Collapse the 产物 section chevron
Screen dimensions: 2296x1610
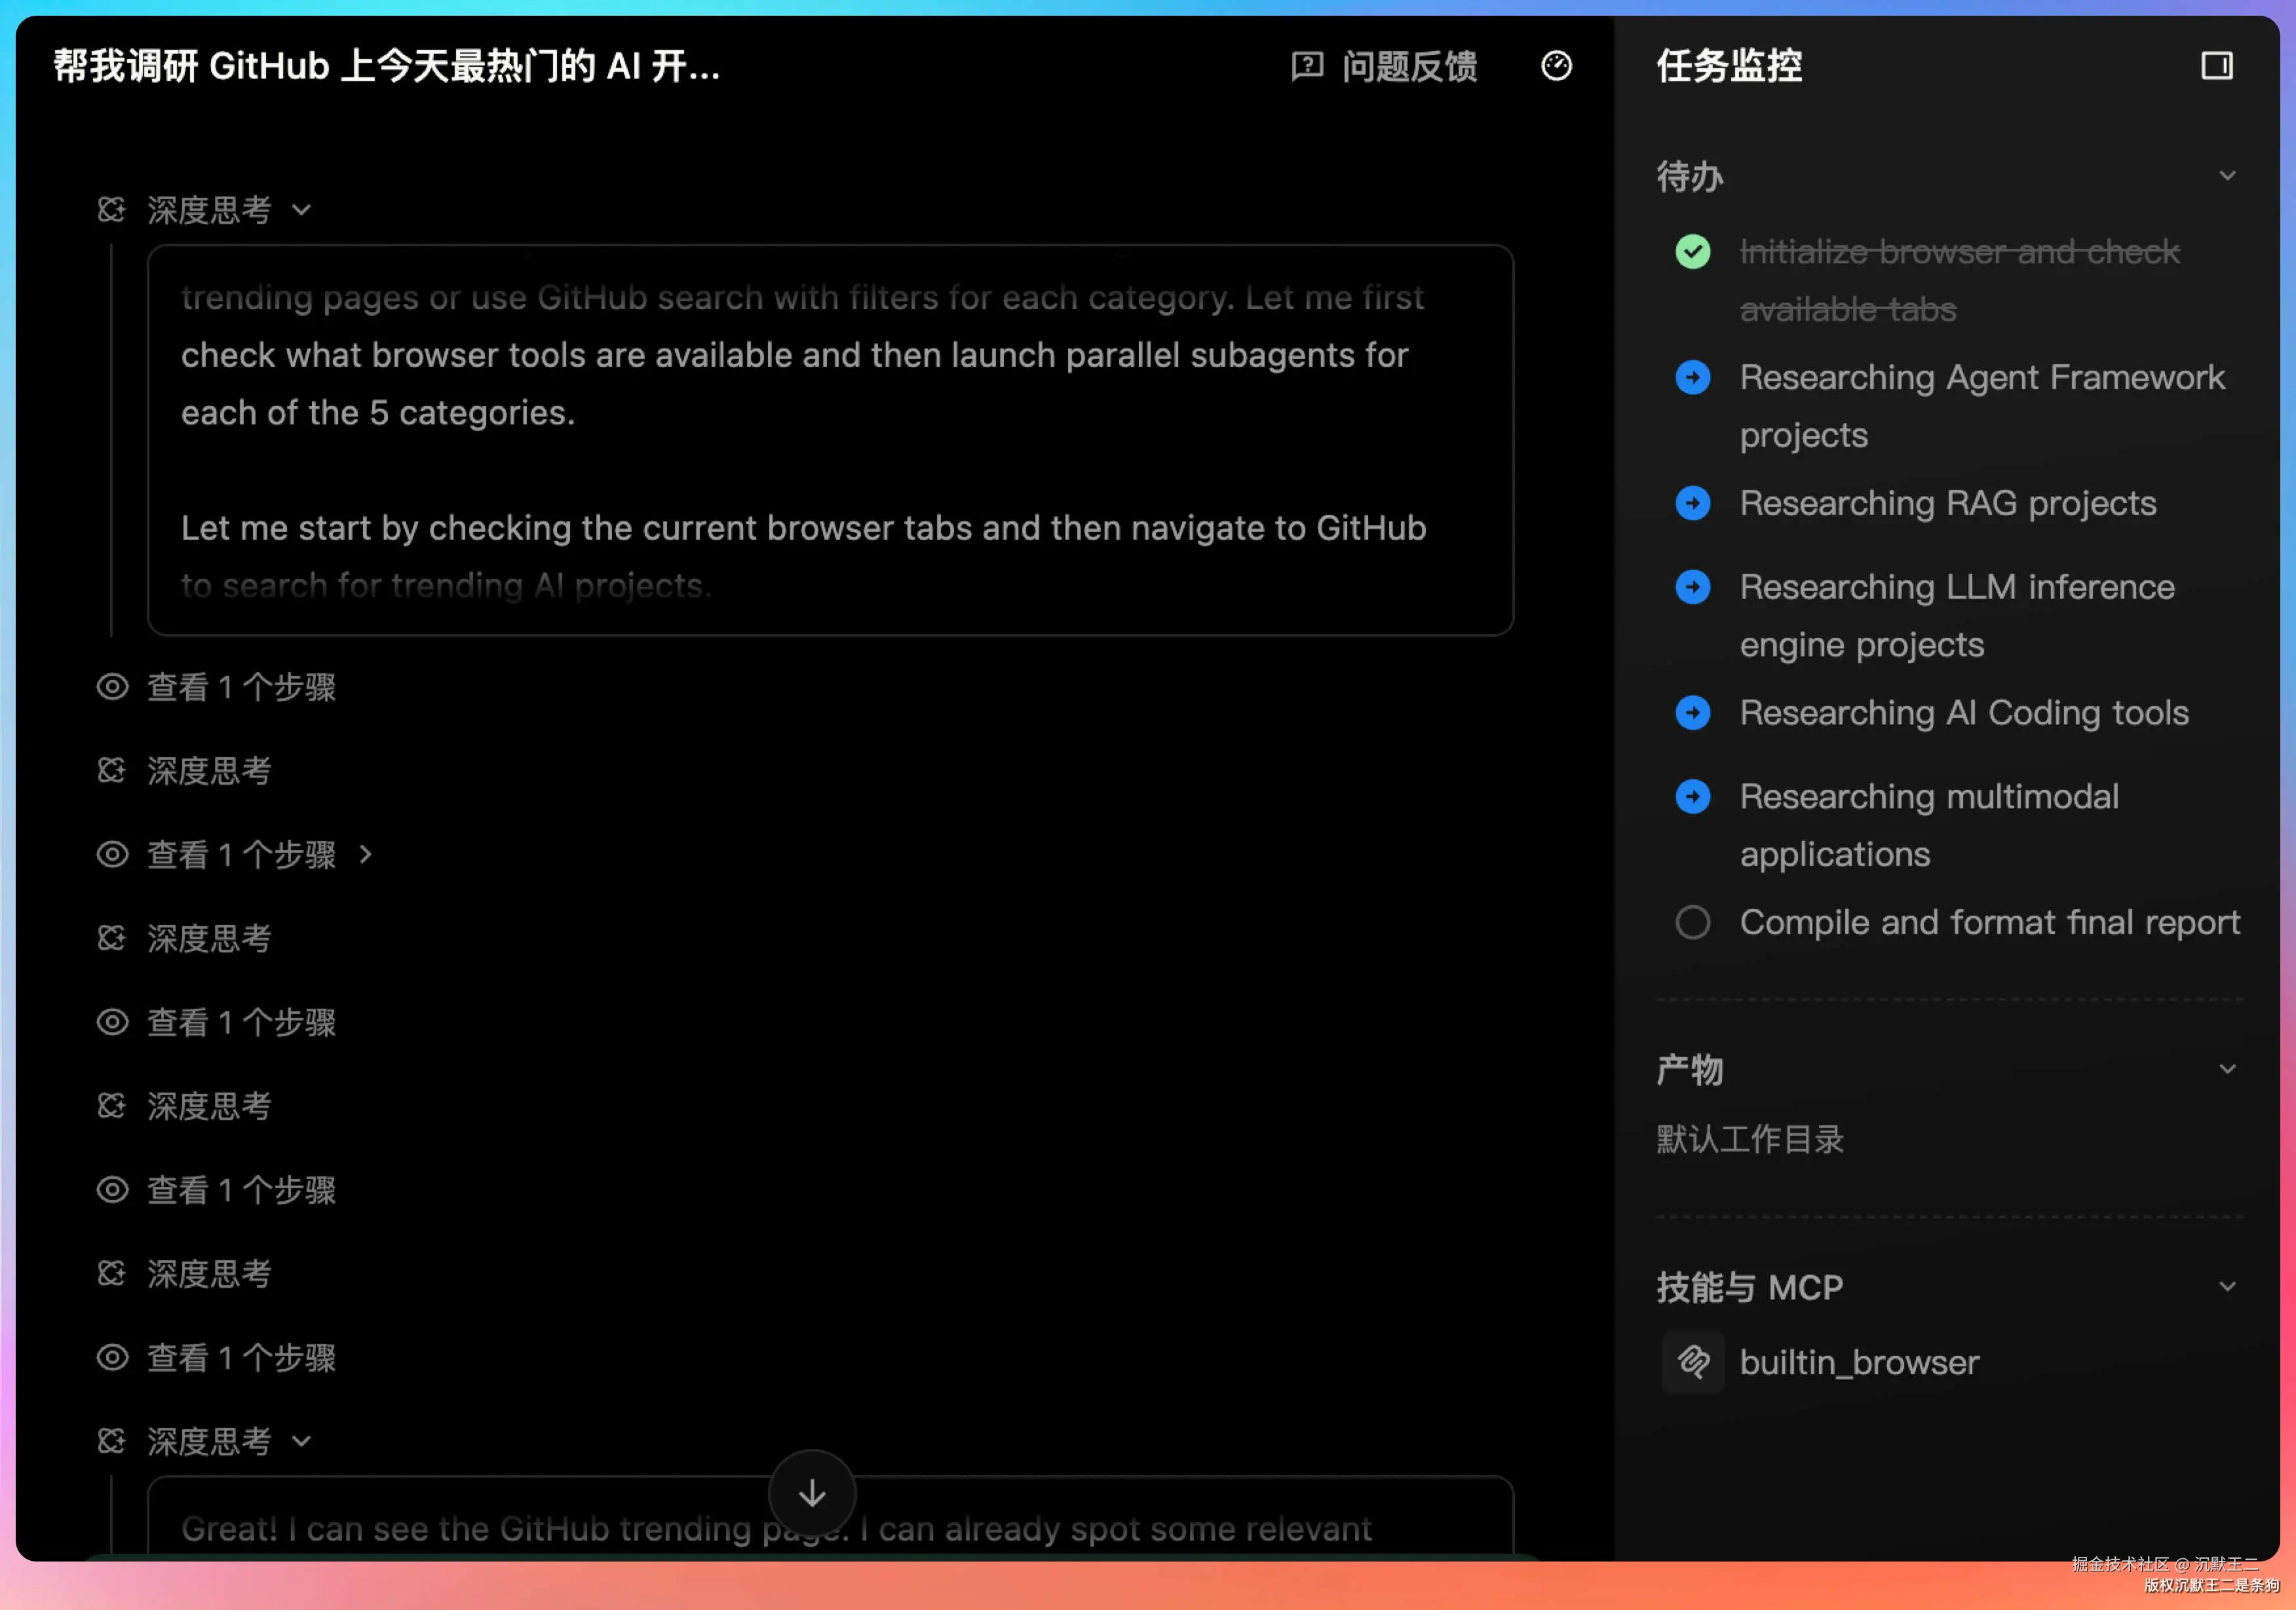tap(2227, 1070)
